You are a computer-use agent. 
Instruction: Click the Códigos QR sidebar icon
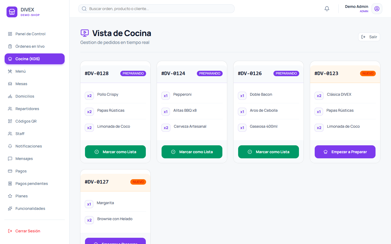coord(10,121)
